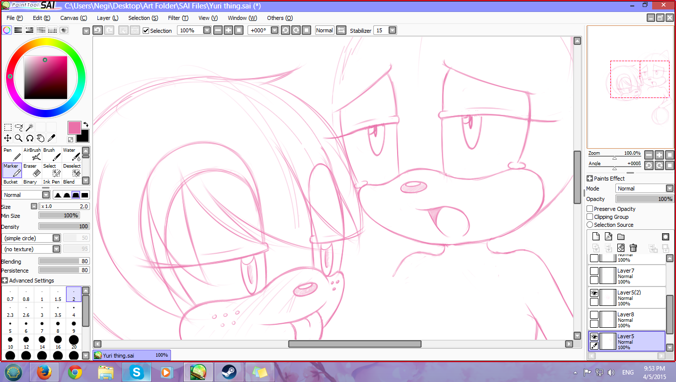Image resolution: width=676 pixels, height=382 pixels.
Task: Pick the lasso selection tool
Action: [19, 127]
